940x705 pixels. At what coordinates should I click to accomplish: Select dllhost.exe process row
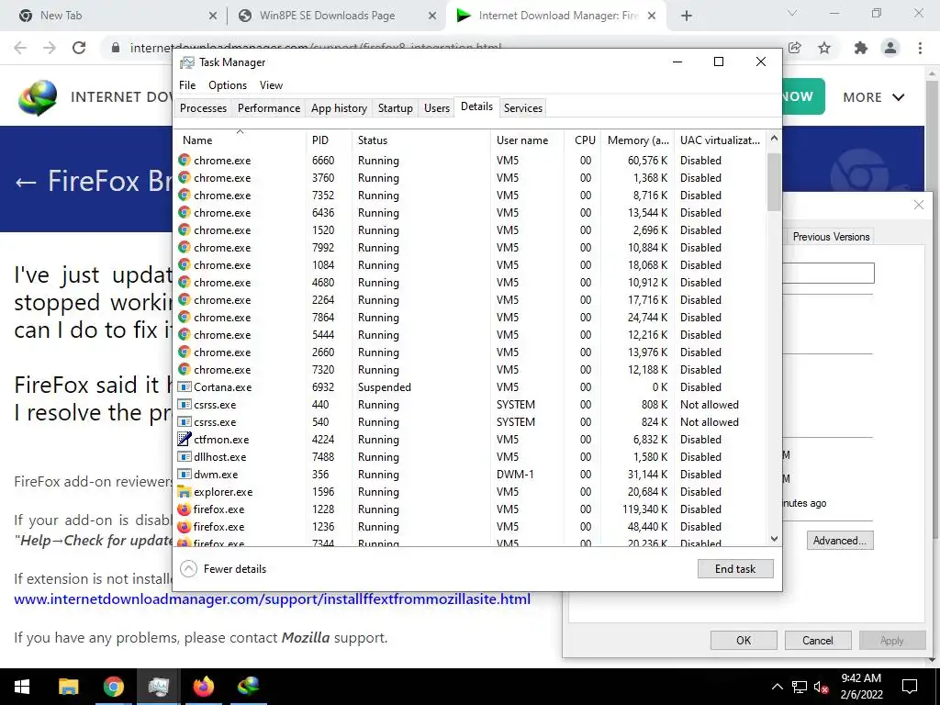(x=471, y=457)
